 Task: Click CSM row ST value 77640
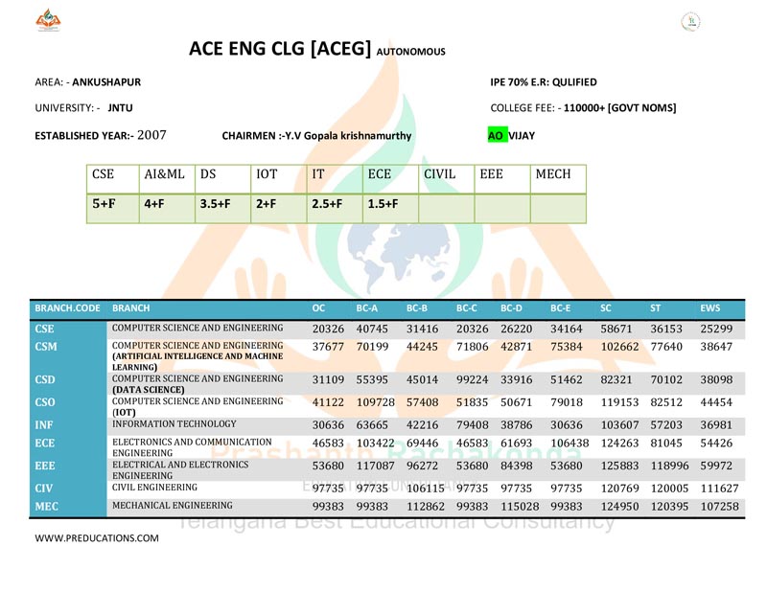click(666, 347)
